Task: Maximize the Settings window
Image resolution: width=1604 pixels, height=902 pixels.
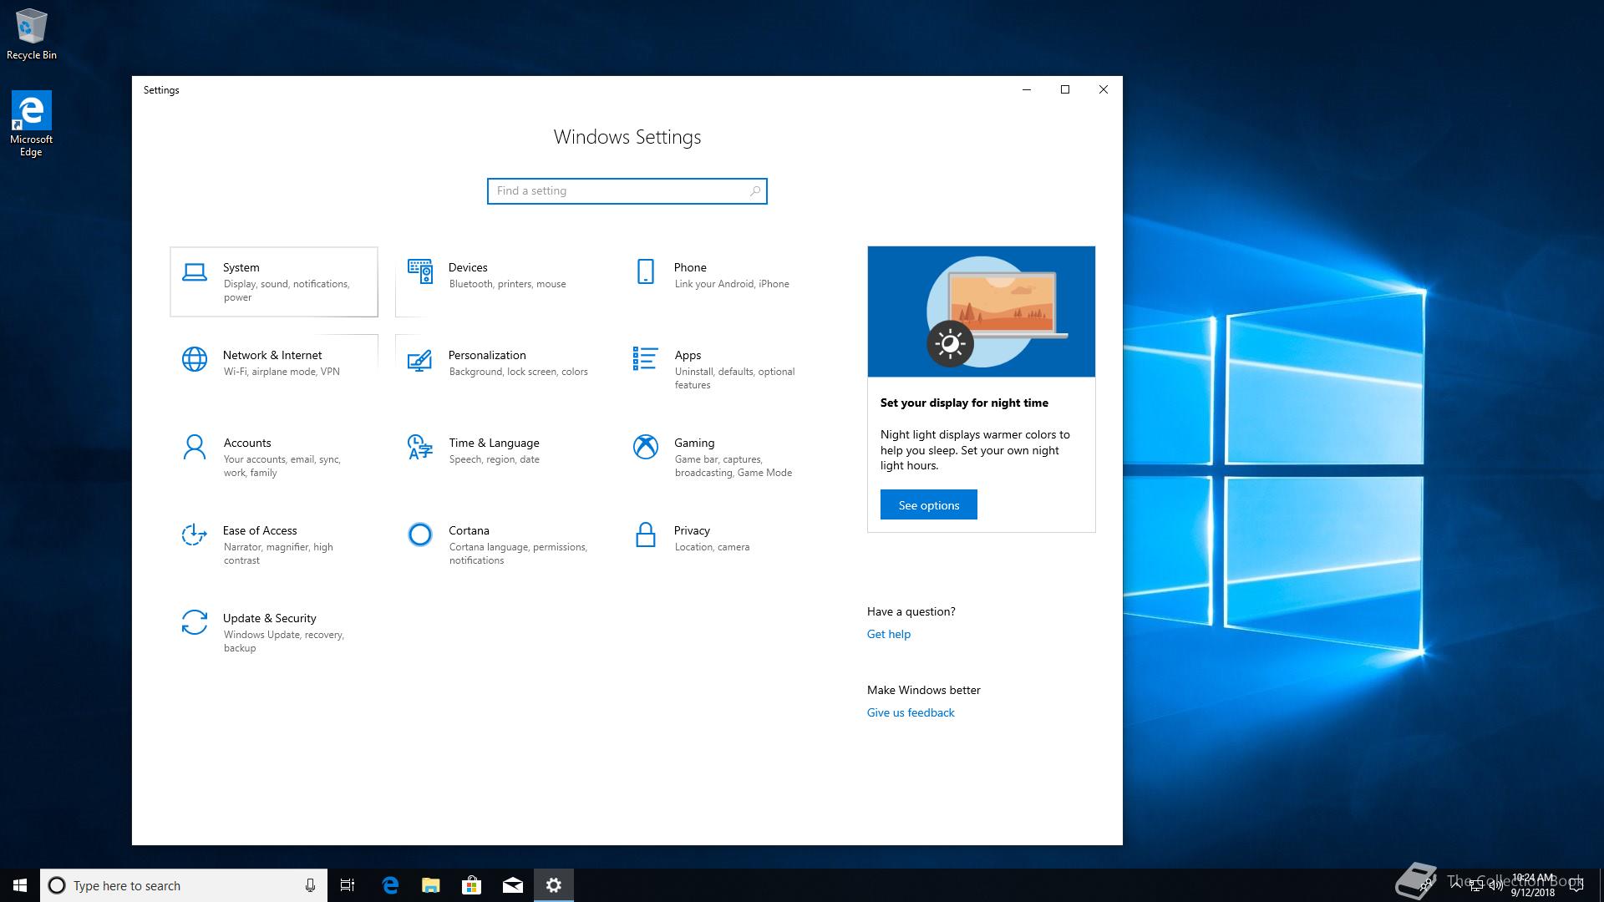Action: [1065, 89]
